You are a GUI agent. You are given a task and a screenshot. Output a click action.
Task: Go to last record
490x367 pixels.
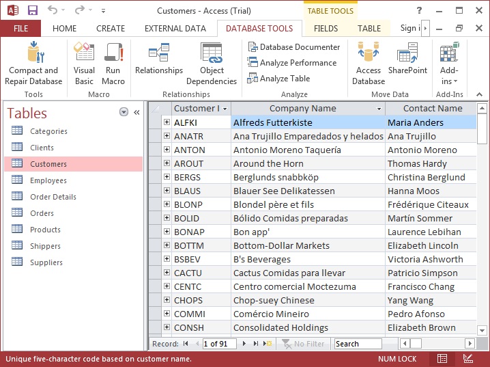[256, 344]
